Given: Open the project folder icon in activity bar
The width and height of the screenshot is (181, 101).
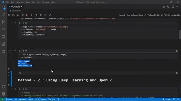Looking at the screenshot, I should point(3,51).
